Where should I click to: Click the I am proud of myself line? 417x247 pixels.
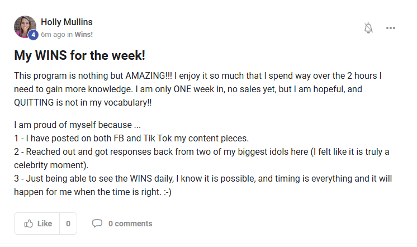[77, 125]
